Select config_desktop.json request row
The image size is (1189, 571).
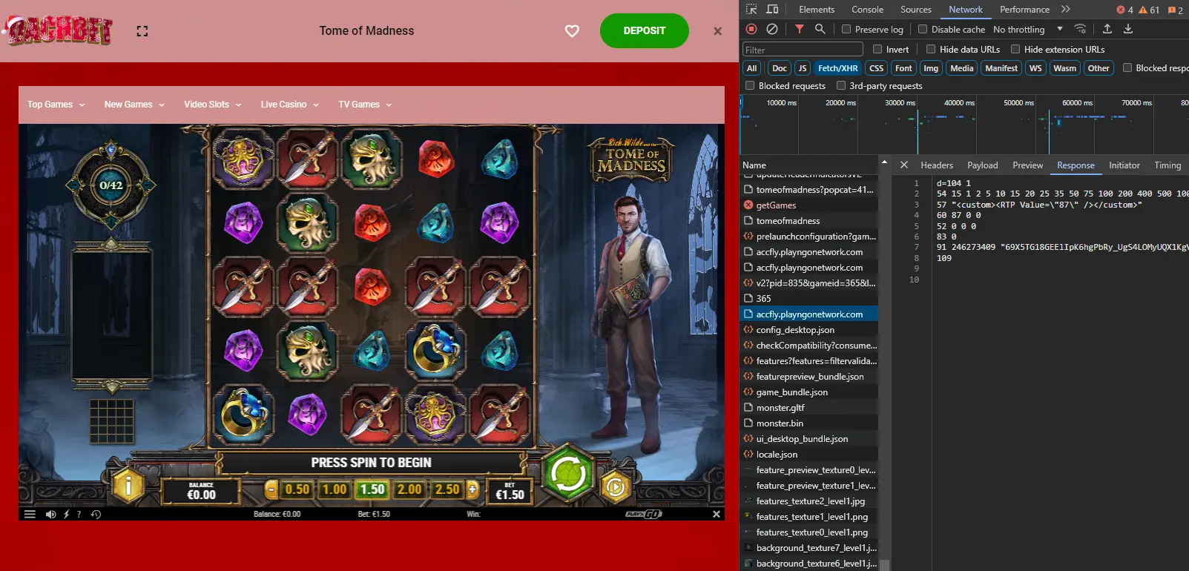tap(810, 330)
